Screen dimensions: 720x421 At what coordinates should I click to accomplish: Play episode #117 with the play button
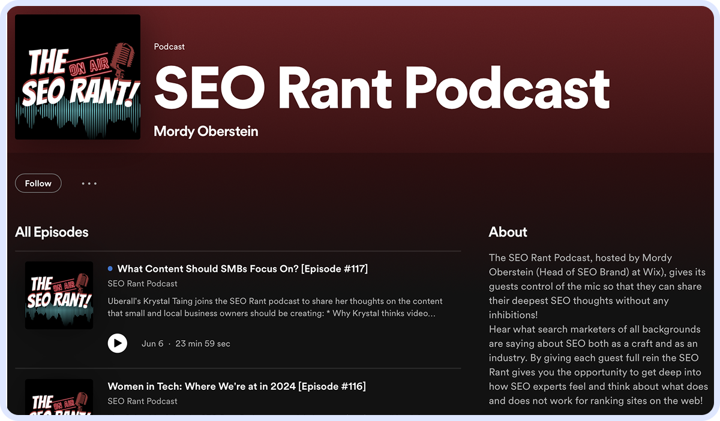118,343
